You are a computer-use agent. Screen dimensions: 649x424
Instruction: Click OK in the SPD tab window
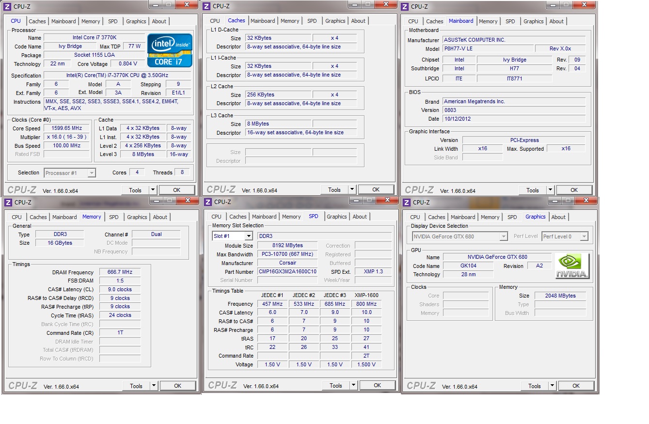pos(378,385)
